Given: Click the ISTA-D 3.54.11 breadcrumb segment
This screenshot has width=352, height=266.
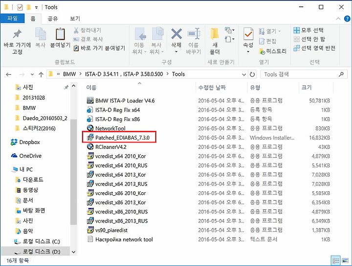Looking at the screenshot, I should (124, 74).
